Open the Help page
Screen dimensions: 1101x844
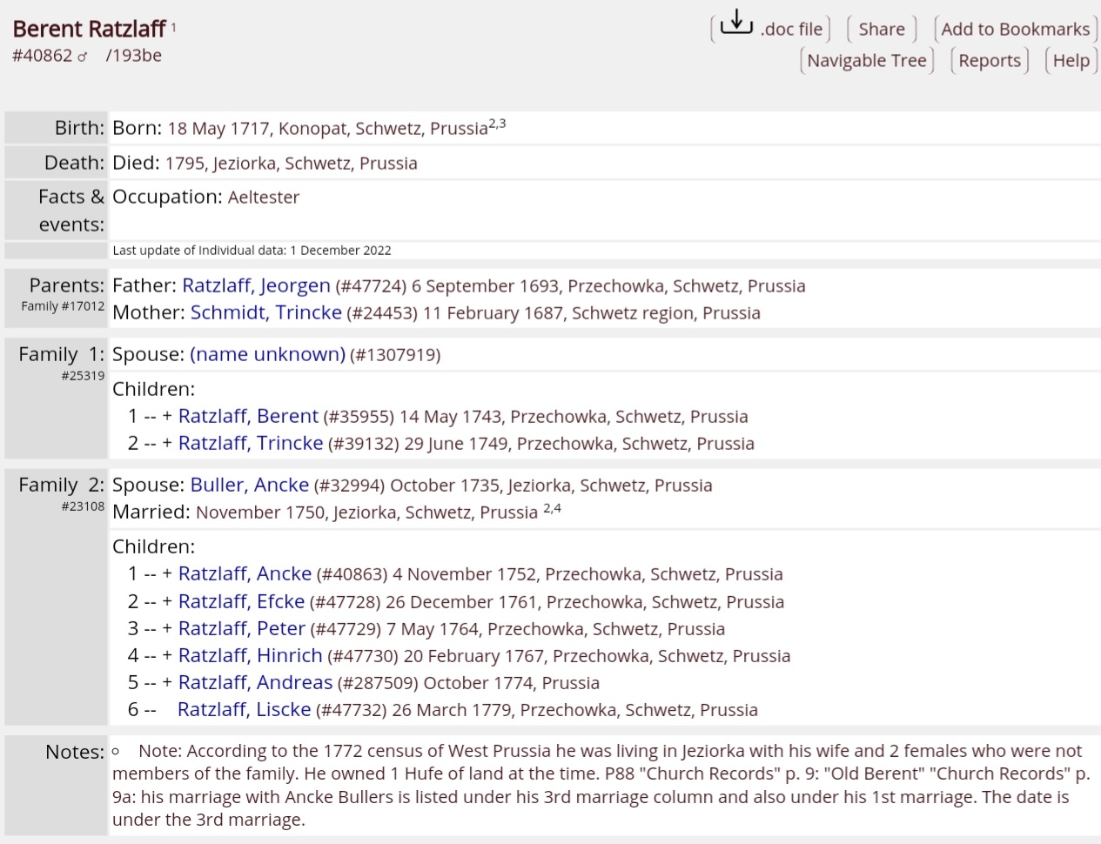1071,61
